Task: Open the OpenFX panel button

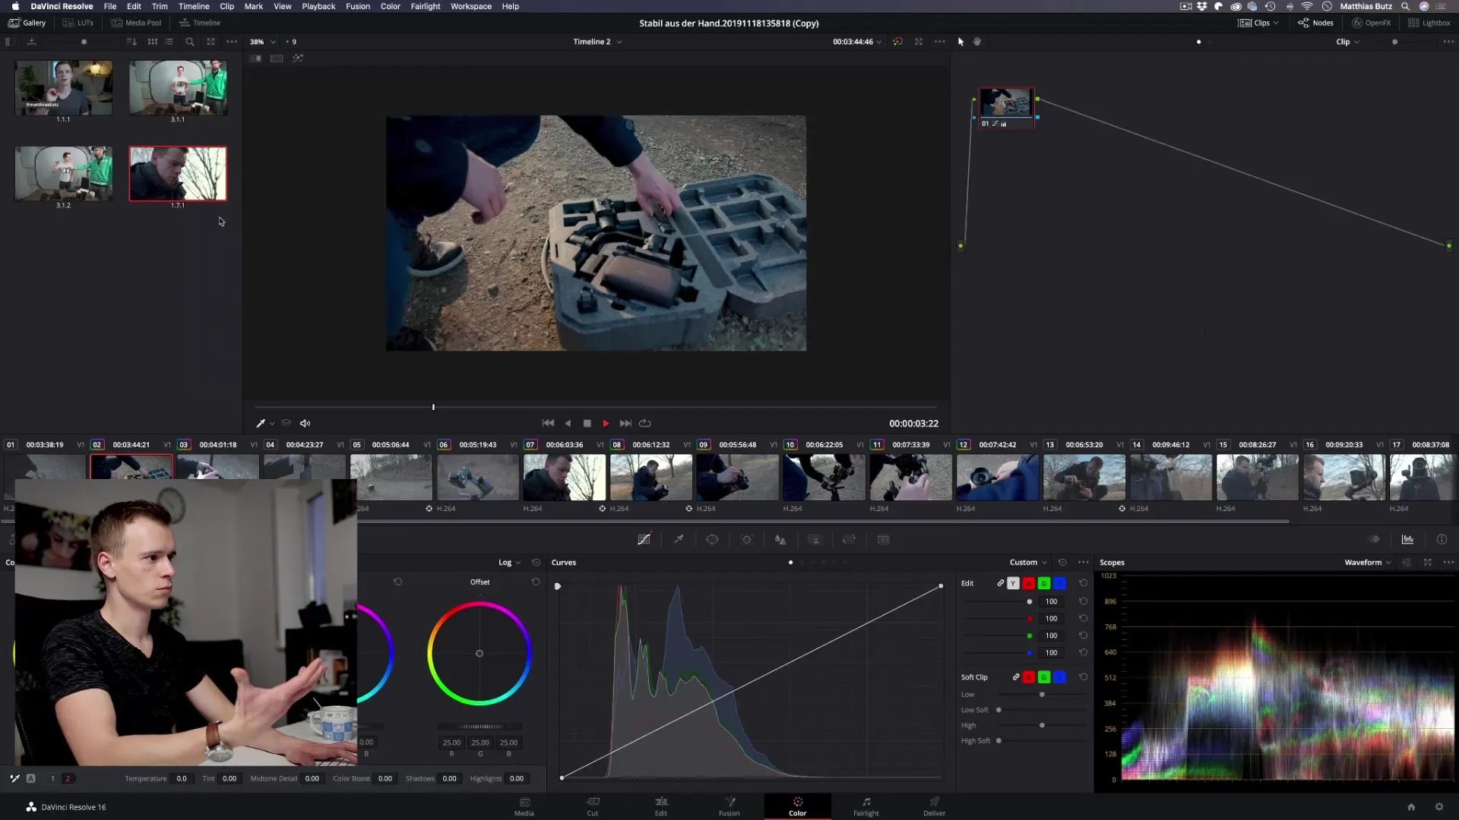Action: click(x=1371, y=23)
